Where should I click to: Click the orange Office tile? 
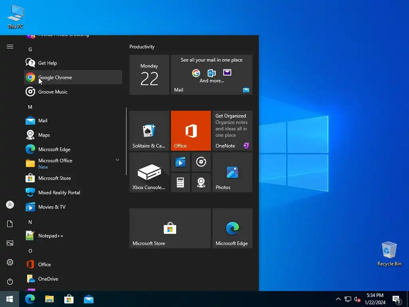pyautogui.click(x=191, y=131)
